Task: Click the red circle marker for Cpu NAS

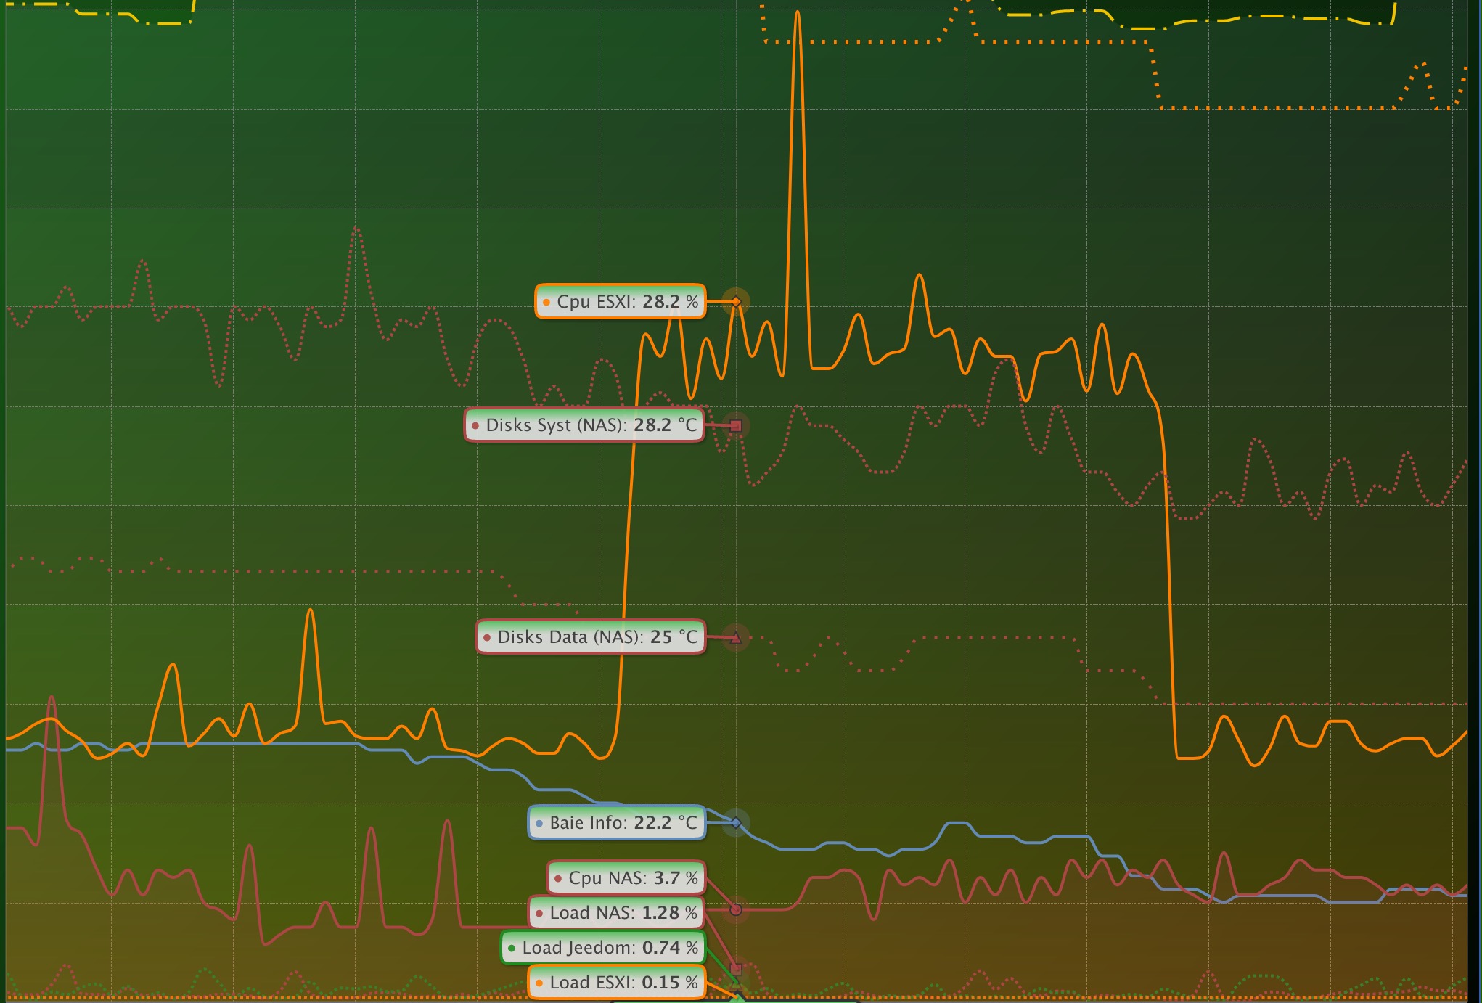Action: pos(736,909)
